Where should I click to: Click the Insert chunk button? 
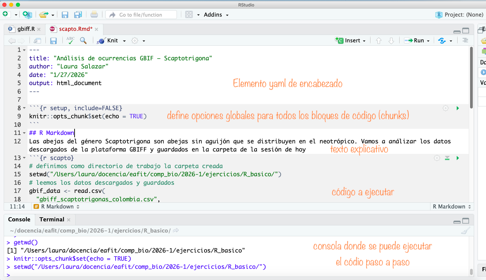(x=350, y=41)
